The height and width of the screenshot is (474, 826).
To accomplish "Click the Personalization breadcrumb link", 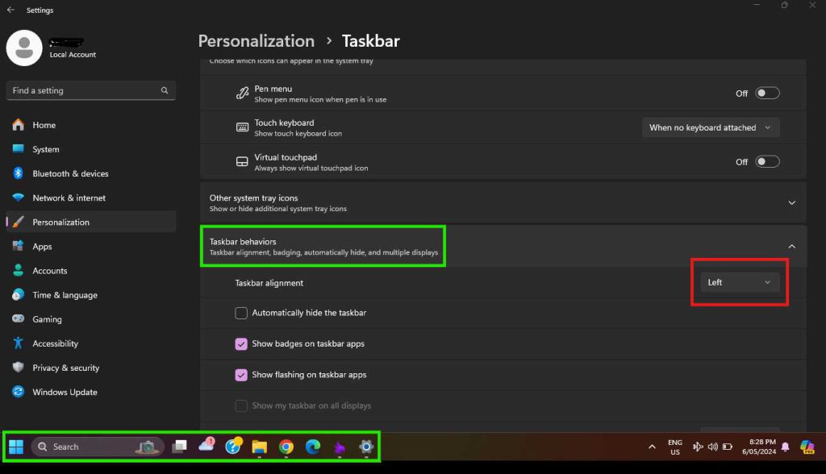I will 256,40.
